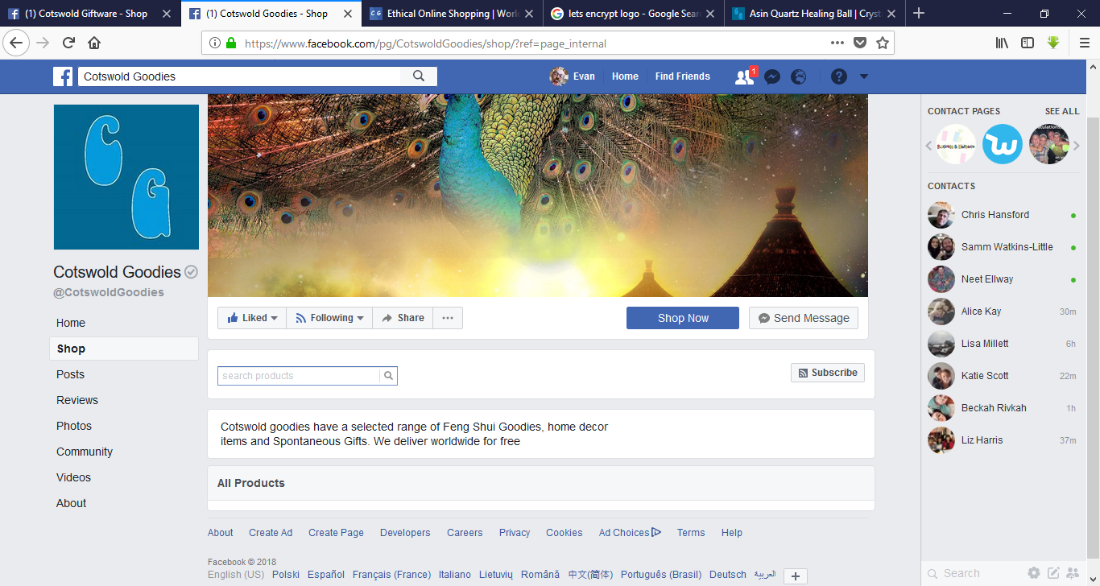Open the browser library icon
The image size is (1100, 586).
(x=1002, y=43)
